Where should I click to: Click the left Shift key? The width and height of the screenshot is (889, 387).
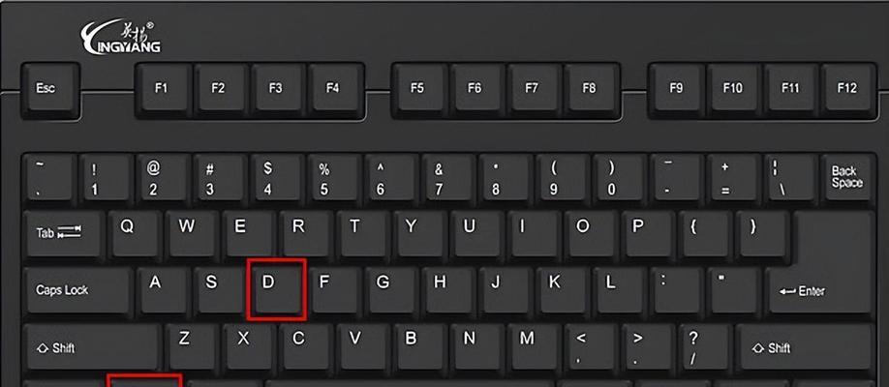92,349
